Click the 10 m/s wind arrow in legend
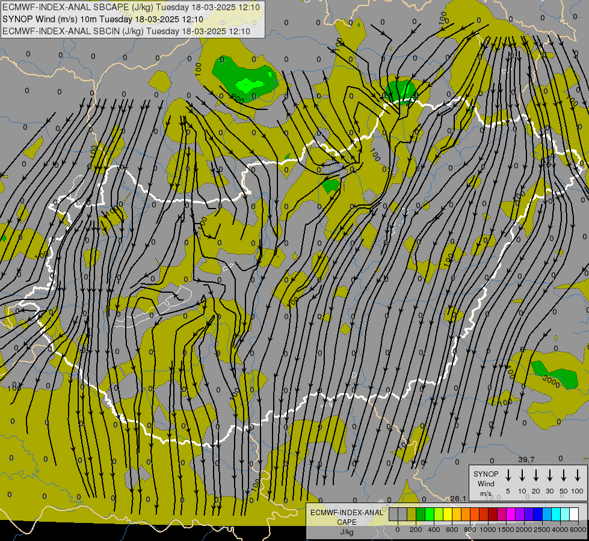Screen dimensions: 589x541 pyautogui.click(x=522, y=475)
